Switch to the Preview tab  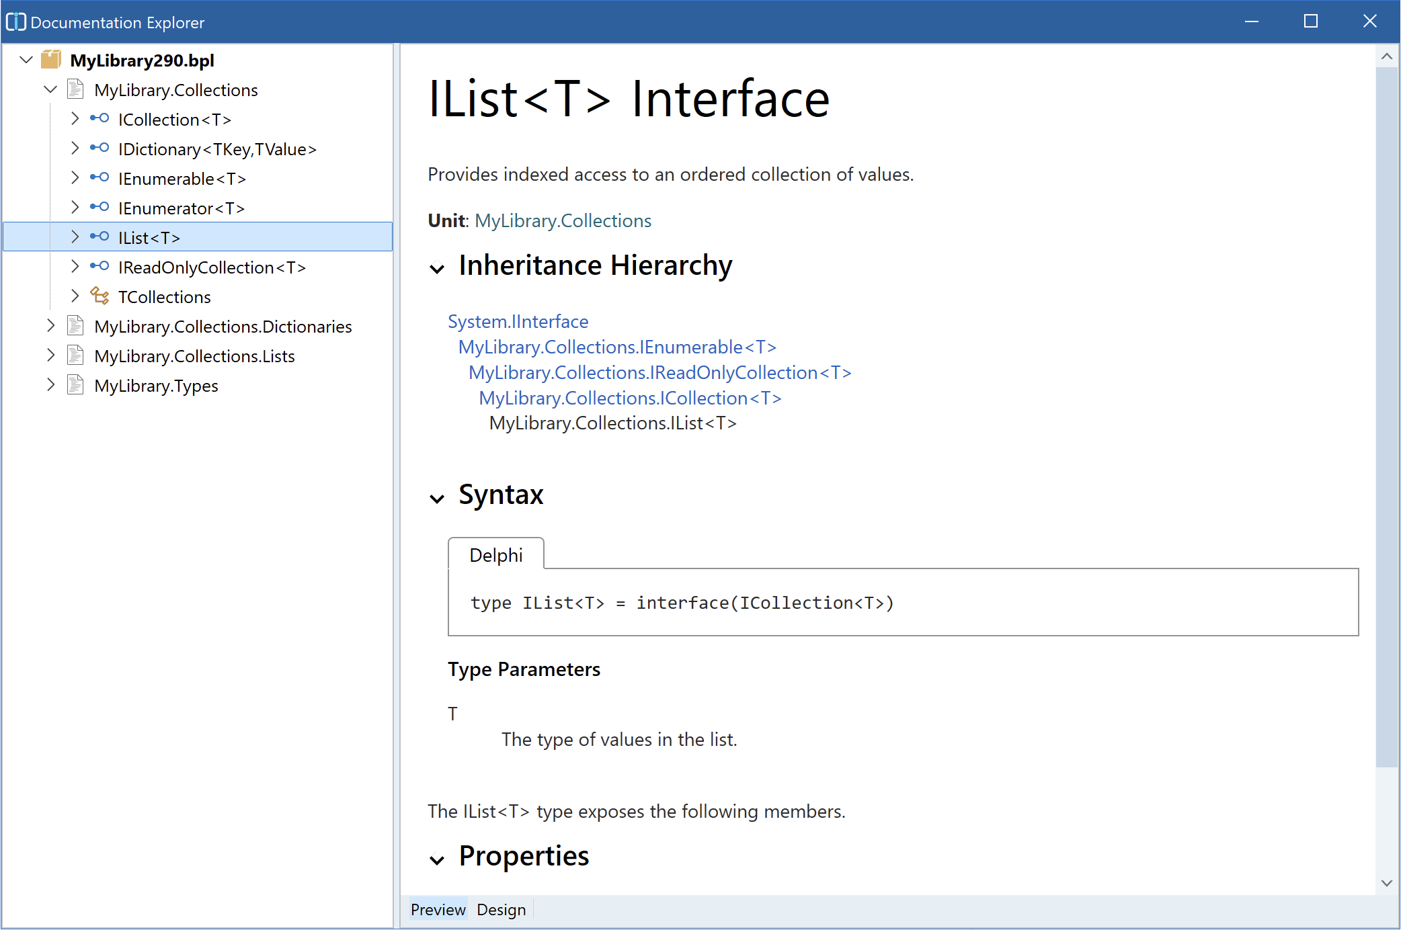click(x=438, y=910)
